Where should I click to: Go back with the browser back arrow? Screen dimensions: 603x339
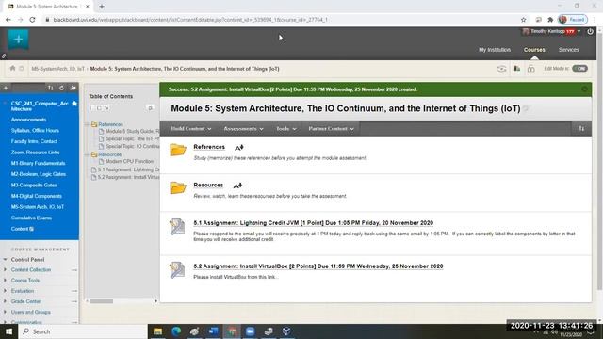coord(8,20)
